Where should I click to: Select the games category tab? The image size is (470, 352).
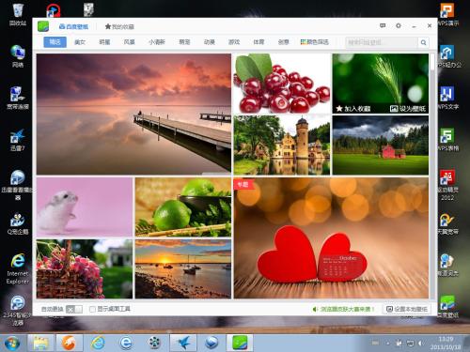234,42
